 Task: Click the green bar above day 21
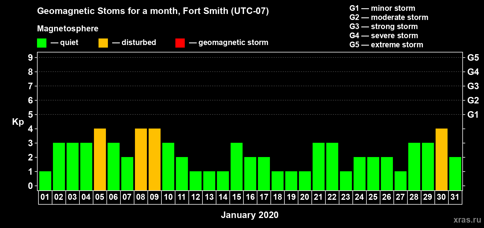click(x=319, y=166)
